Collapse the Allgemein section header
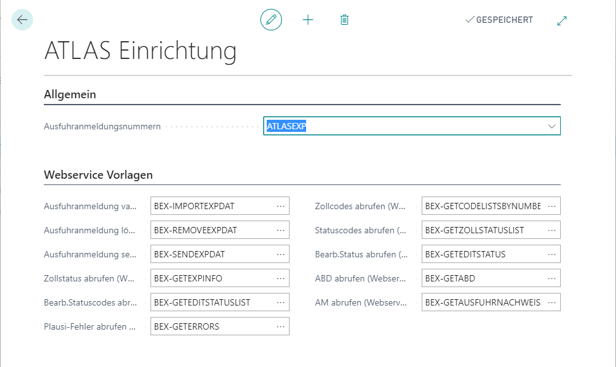 pyautogui.click(x=70, y=94)
